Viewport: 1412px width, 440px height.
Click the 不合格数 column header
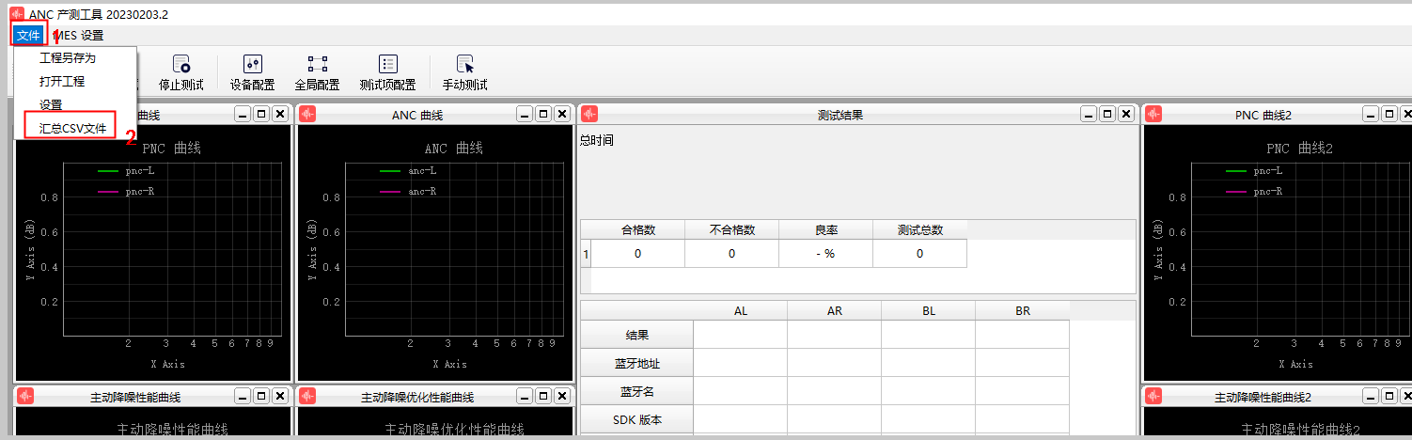[x=732, y=229]
